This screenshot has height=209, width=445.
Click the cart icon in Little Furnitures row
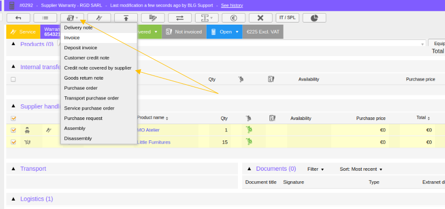point(28,142)
